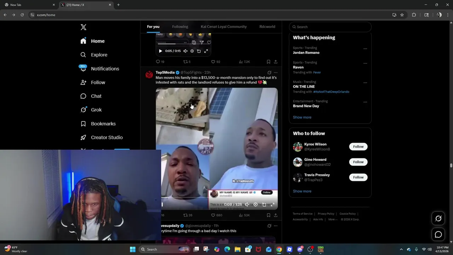The image size is (453, 255).
Task: Open playback settings on the 1:28 video
Action: point(256,204)
